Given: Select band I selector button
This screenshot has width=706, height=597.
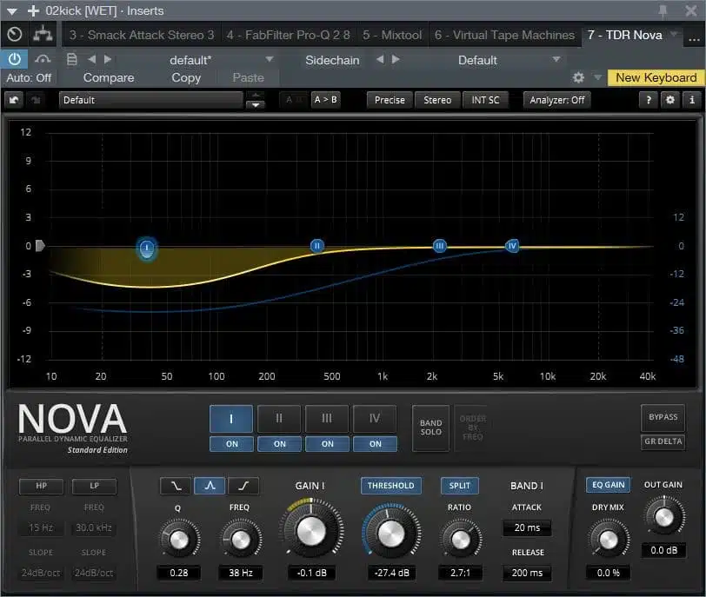Looking at the screenshot, I should (231, 419).
